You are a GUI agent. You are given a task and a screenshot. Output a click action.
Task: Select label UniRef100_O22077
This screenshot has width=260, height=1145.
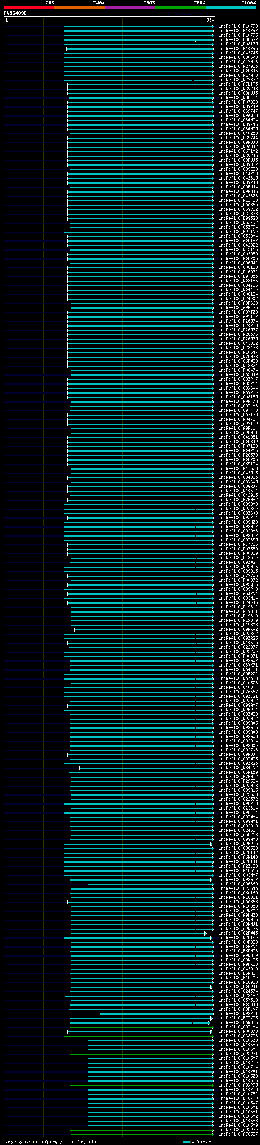[x=238, y=647]
